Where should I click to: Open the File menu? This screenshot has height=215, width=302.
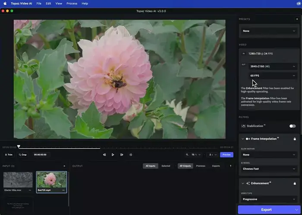pyautogui.click(x=39, y=3)
